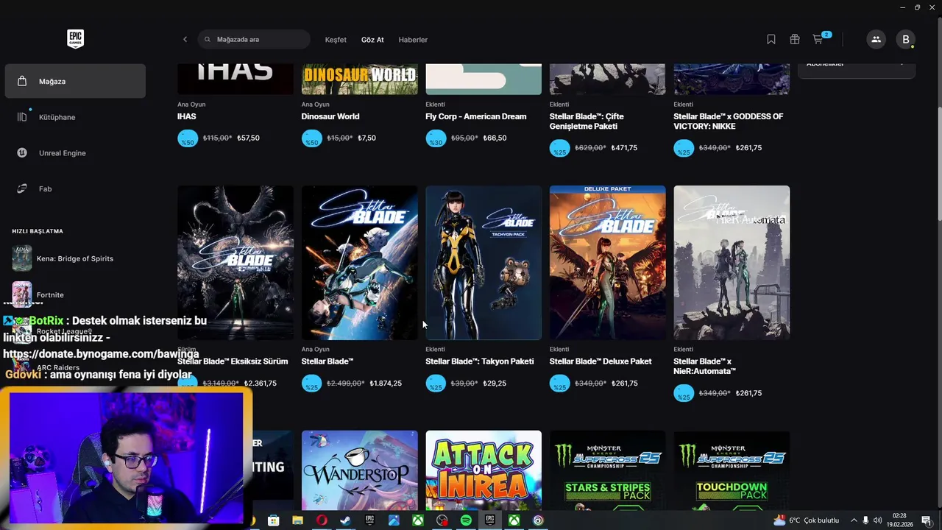The width and height of the screenshot is (942, 530).
Task: Select Mağaza store in the sidebar
Action: [x=75, y=81]
